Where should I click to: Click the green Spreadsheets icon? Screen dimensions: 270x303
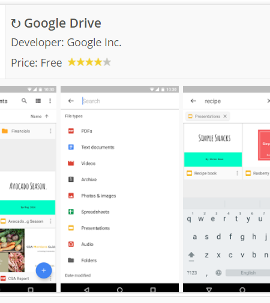pos(71,212)
